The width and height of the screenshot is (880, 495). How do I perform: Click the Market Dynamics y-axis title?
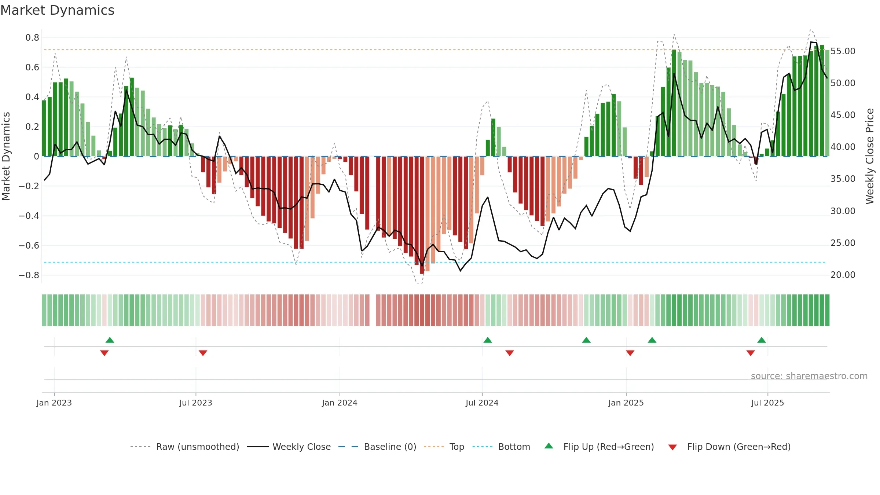pos(6,156)
